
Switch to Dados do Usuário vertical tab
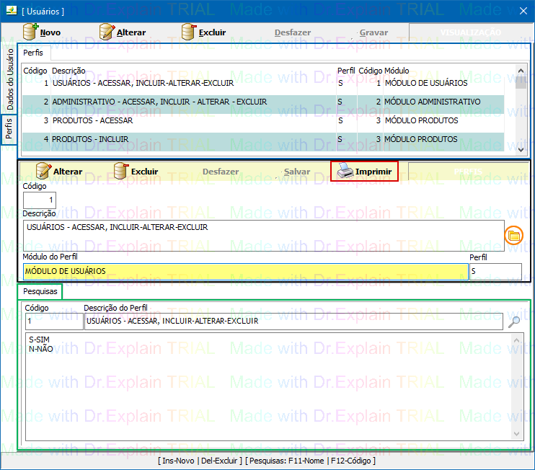pos(9,79)
